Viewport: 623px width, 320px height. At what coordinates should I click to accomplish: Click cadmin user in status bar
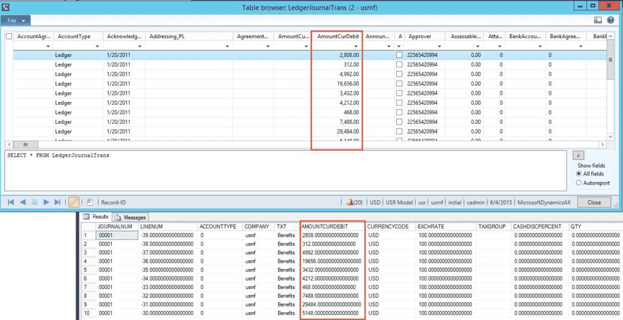pyautogui.click(x=476, y=202)
